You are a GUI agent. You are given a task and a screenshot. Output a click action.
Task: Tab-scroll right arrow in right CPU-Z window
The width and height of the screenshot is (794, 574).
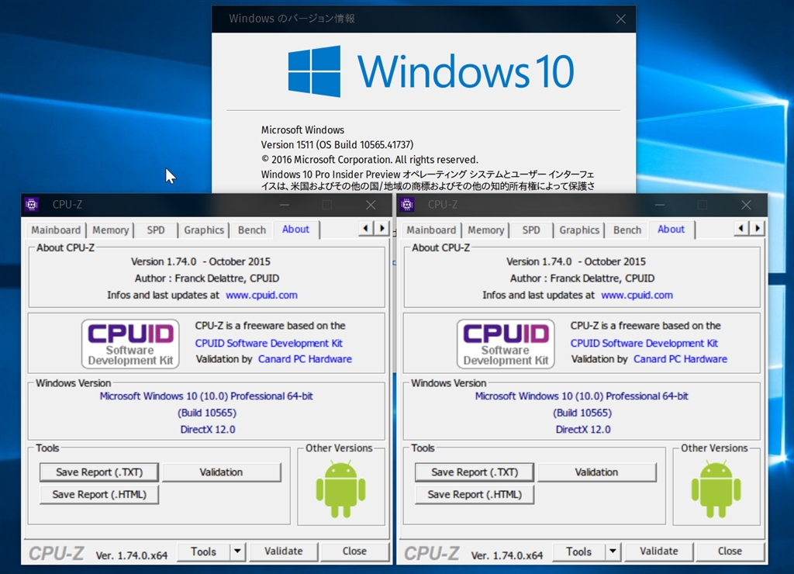(x=757, y=229)
